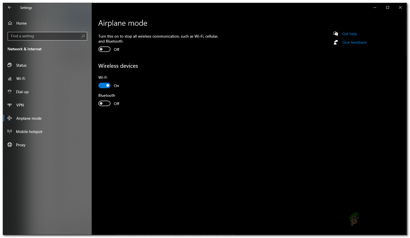Click the airplane icon in sidebar

point(10,118)
